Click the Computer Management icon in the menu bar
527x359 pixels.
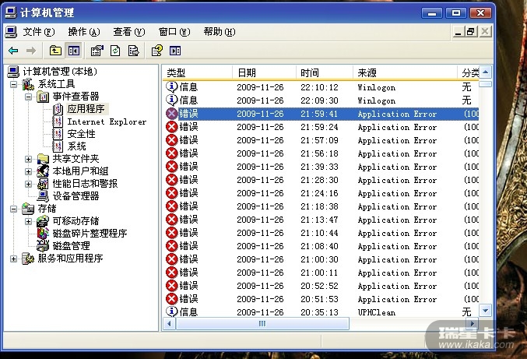(x=11, y=32)
